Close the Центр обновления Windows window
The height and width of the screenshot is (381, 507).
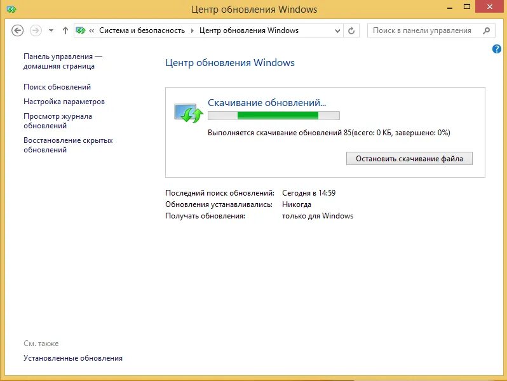489,6
